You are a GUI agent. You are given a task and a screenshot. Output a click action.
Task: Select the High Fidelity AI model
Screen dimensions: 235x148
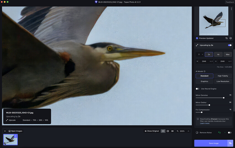point(223,76)
